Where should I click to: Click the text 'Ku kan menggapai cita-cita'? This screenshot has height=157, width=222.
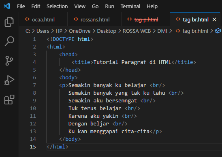click(109, 132)
